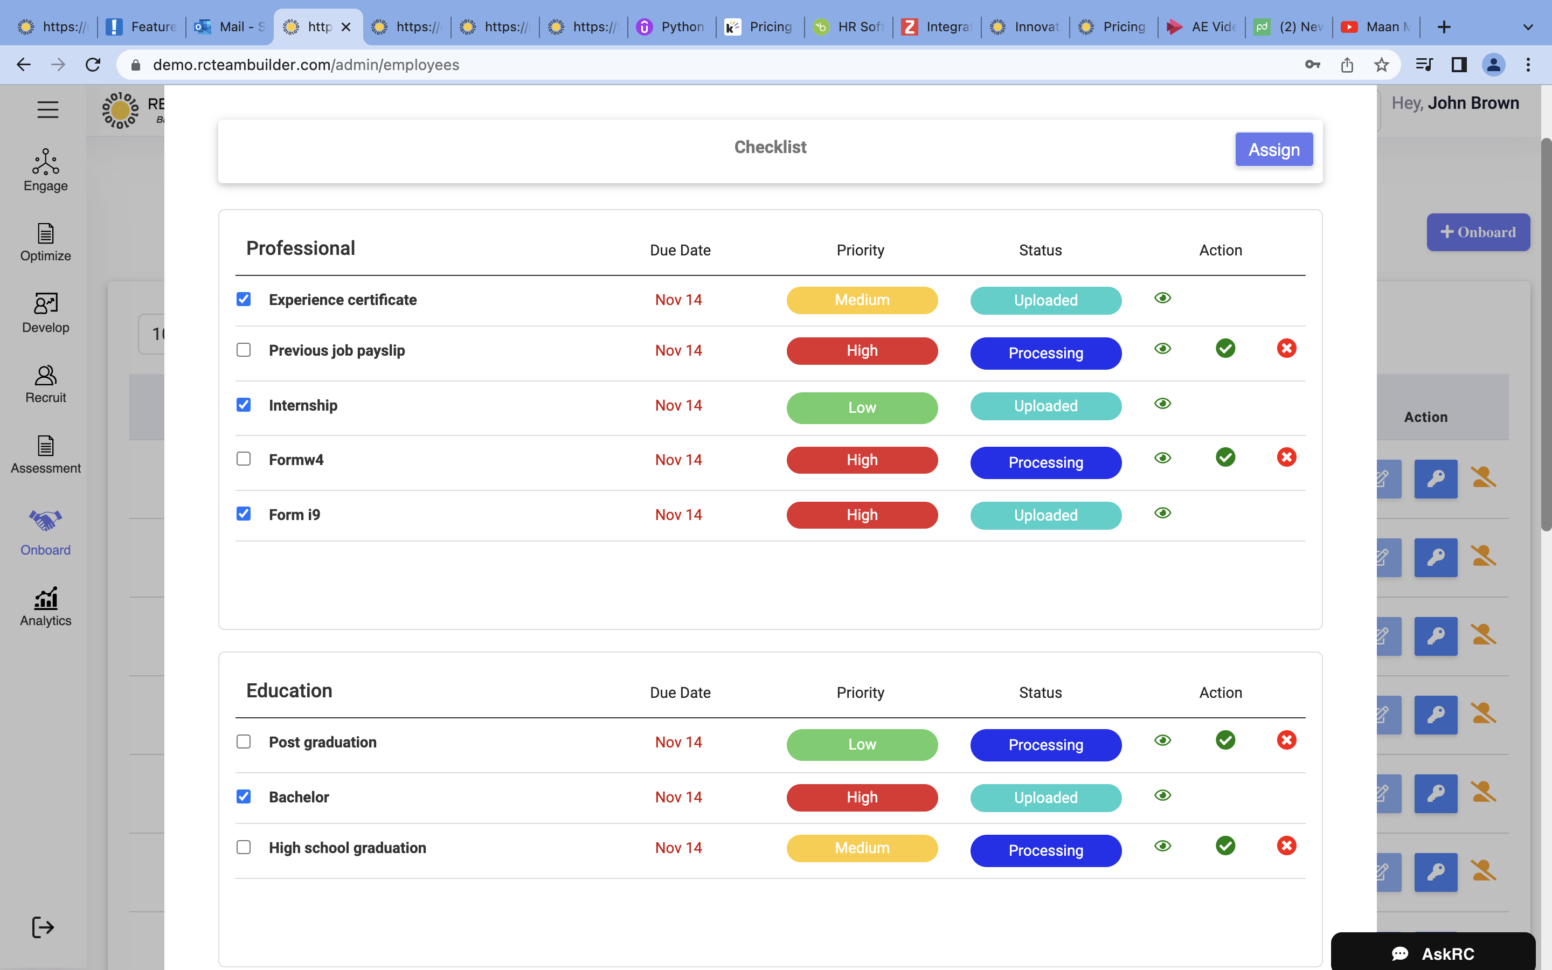Switch to the Integrat browser tab
The height and width of the screenshot is (970, 1552).
(937, 27)
